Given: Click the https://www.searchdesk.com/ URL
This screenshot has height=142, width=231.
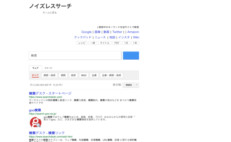Looking at the screenshot, I should point(45,97).
